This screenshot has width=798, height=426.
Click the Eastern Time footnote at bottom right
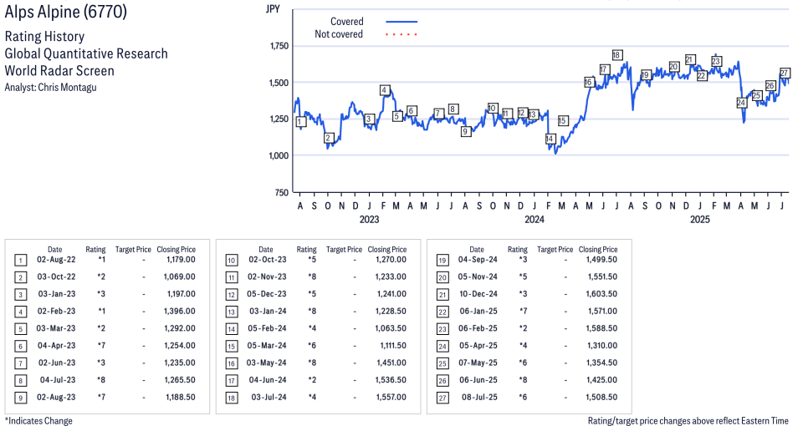click(x=688, y=421)
